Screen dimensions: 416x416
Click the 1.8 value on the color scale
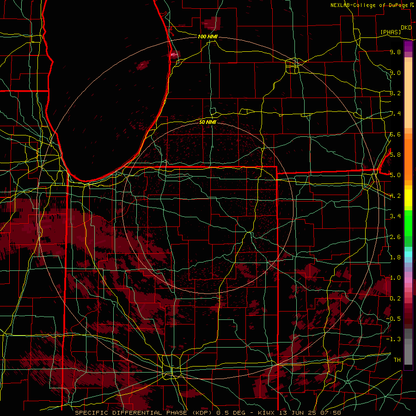[395, 257]
